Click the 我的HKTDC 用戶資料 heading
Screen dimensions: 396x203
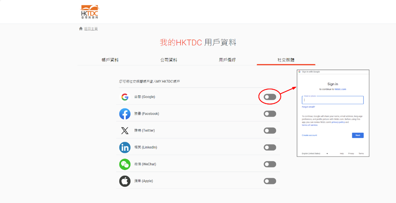pos(198,42)
